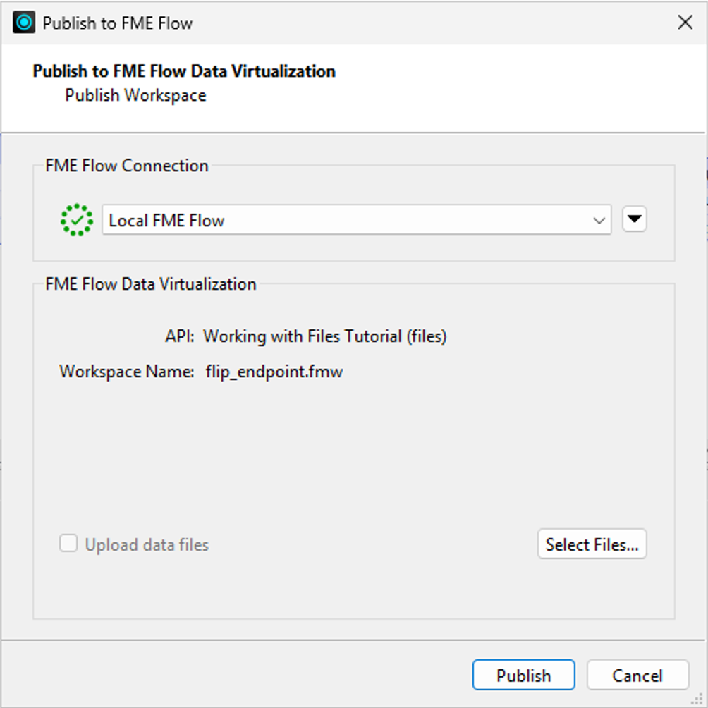Expand the black arrow connection options button
The image size is (708, 708).
635,219
